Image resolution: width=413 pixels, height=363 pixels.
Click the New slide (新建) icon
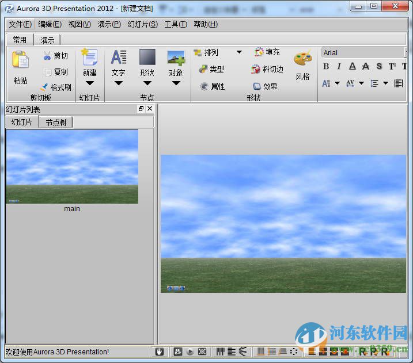click(x=89, y=56)
